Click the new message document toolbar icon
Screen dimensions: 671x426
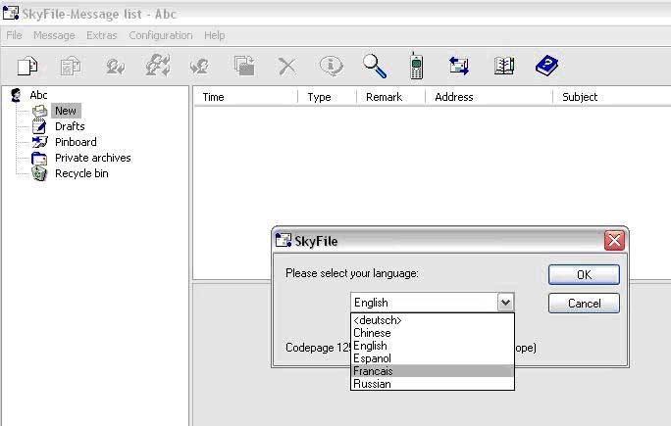(27, 66)
